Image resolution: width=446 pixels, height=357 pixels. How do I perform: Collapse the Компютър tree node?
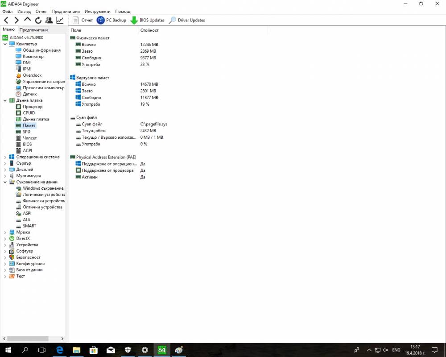point(5,44)
